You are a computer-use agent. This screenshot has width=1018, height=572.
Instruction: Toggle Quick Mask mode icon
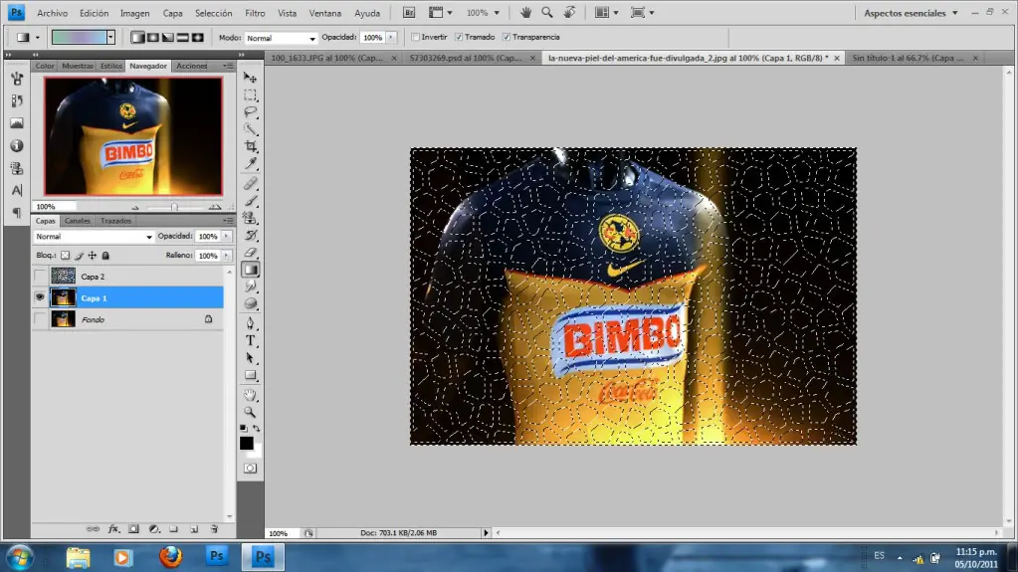250,469
